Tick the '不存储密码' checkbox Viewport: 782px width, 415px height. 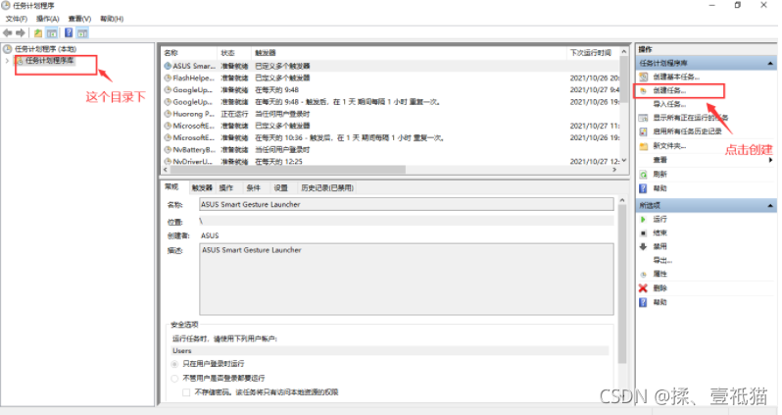(187, 391)
